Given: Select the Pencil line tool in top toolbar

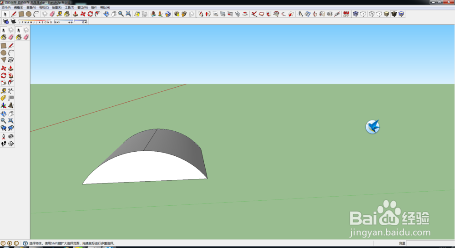Looking at the screenshot, I should (14, 14).
